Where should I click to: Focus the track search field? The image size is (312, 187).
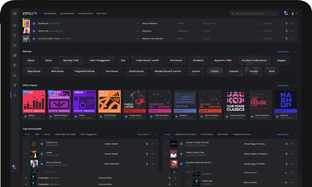click(x=254, y=13)
